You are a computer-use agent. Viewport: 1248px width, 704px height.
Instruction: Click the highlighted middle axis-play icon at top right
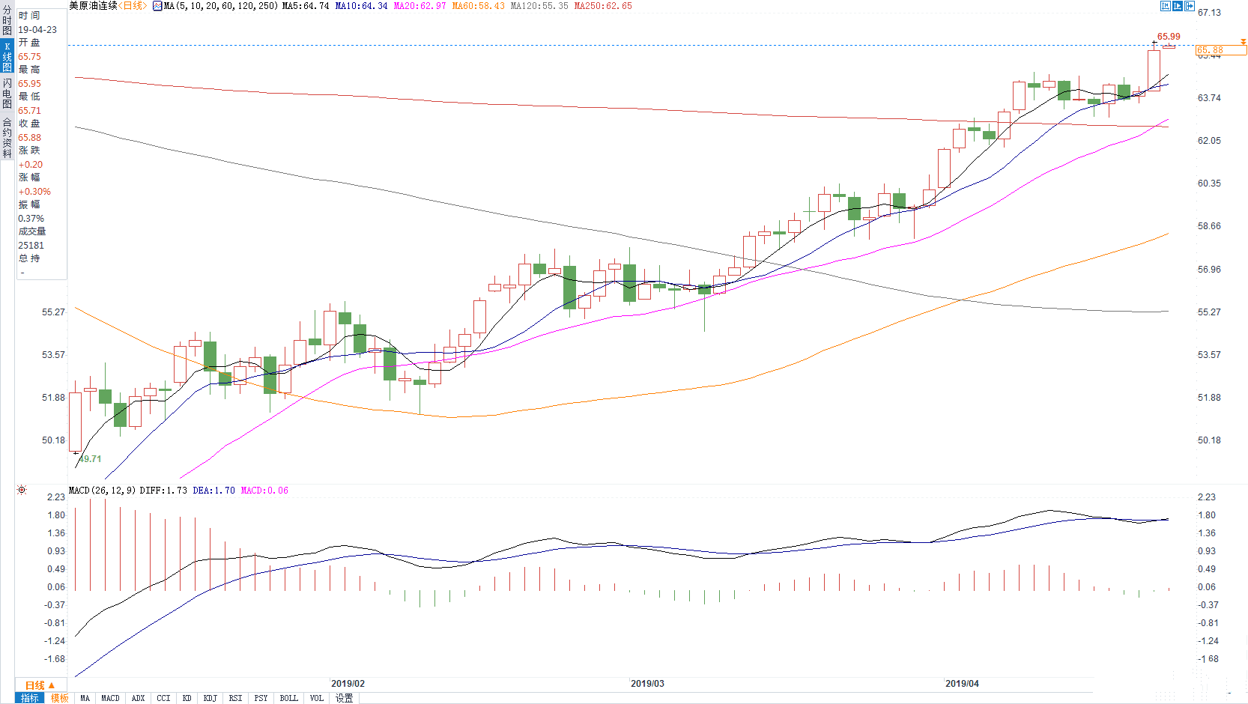click(x=1178, y=6)
